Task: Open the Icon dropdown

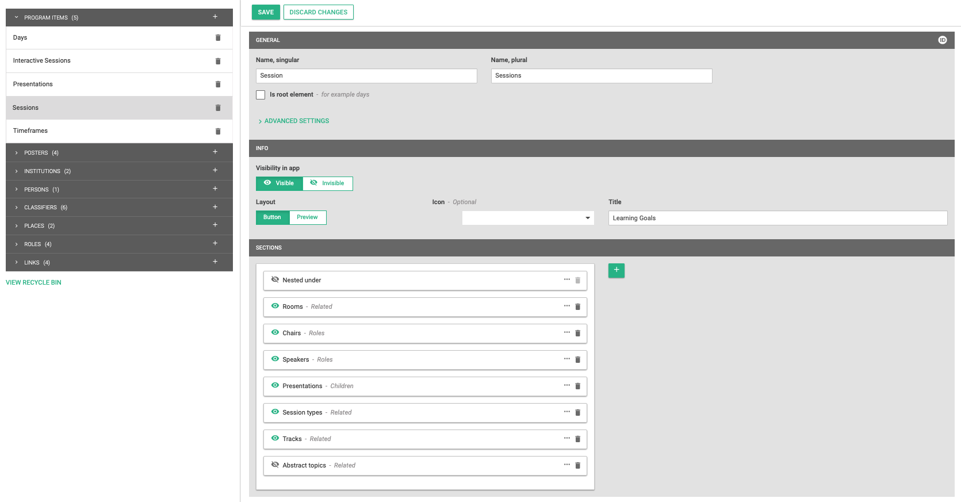Action: (x=528, y=218)
